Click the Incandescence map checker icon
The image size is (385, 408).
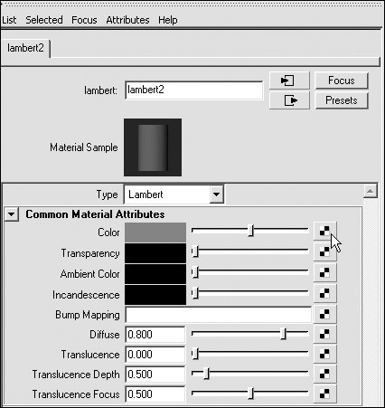[x=324, y=293]
